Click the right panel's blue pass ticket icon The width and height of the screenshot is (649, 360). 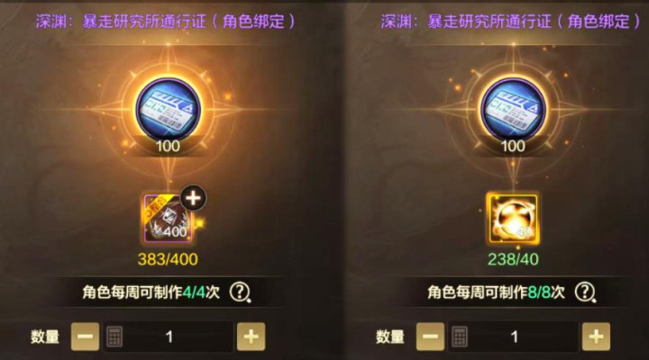tap(513, 109)
